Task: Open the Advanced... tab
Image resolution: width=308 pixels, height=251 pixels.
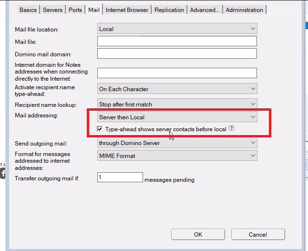Action: click(x=205, y=10)
